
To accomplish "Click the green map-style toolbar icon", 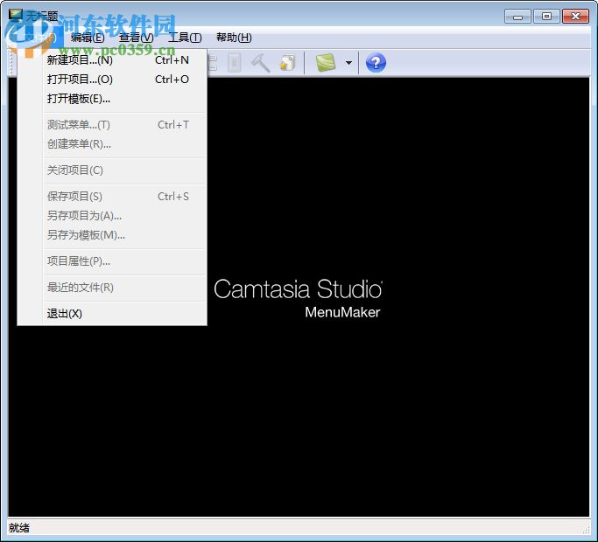I will (326, 62).
